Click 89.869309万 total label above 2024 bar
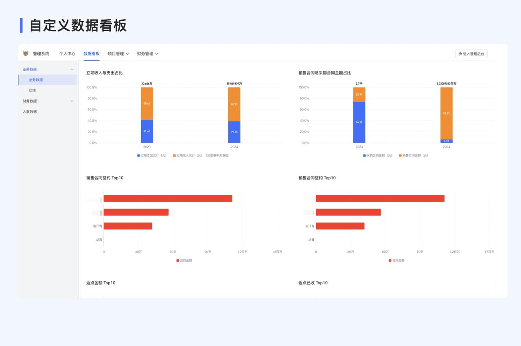The width and height of the screenshot is (521, 346). [234, 84]
